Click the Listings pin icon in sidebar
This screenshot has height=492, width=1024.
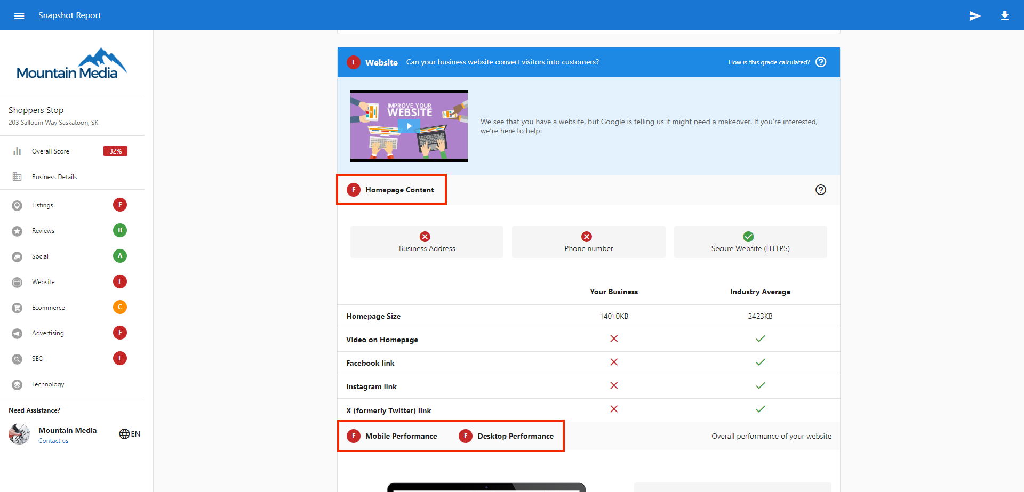click(17, 206)
